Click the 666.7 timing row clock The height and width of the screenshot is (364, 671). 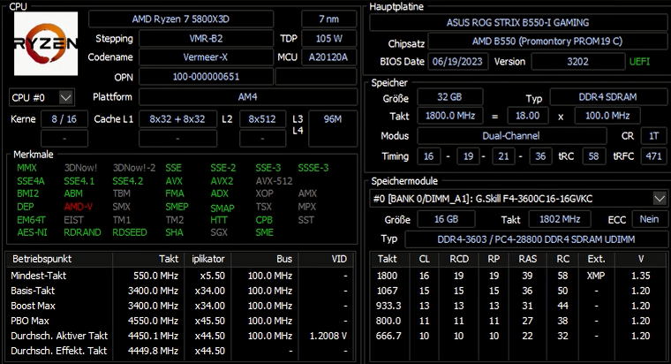click(388, 336)
